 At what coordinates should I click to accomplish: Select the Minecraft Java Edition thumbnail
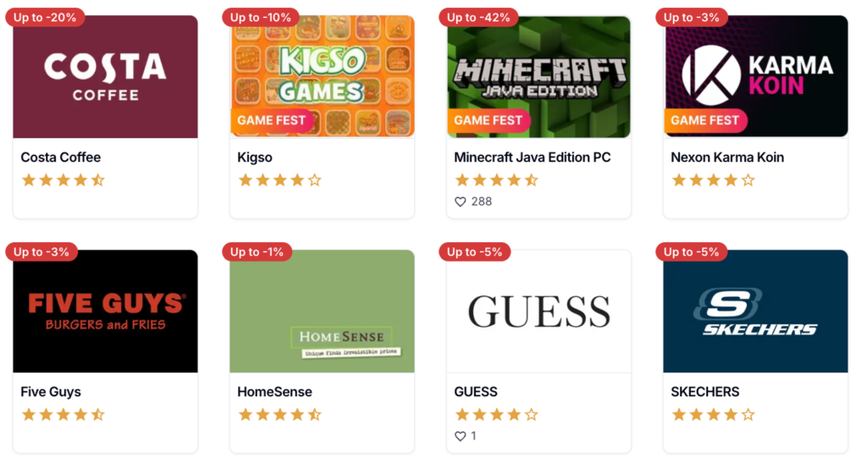[x=538, y=77]
